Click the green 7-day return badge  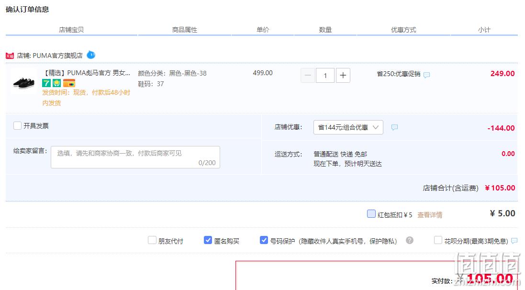tap(46, 83)
